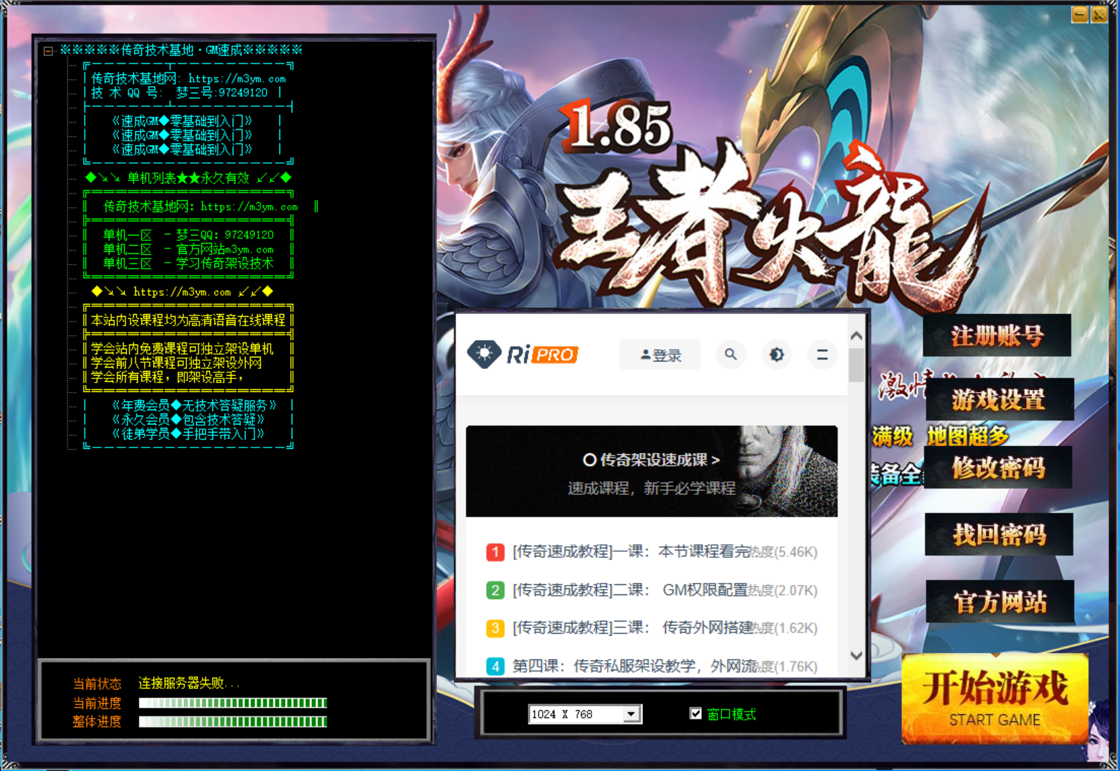
Task: Click the blue number 4 badge
Action: 495,666
